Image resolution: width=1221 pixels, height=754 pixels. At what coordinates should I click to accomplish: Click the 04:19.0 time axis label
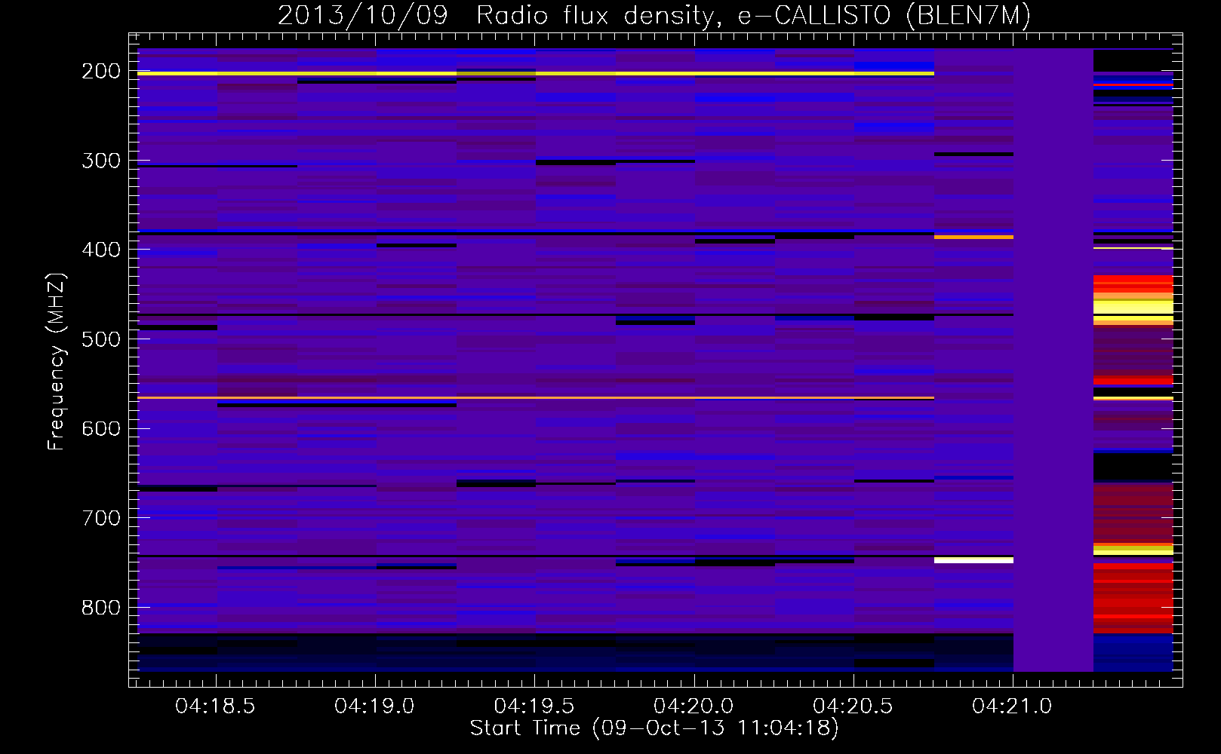374,706
